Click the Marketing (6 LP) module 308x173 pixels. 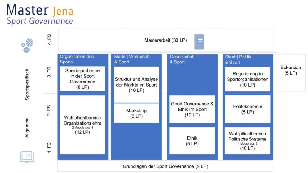point(137,113)
